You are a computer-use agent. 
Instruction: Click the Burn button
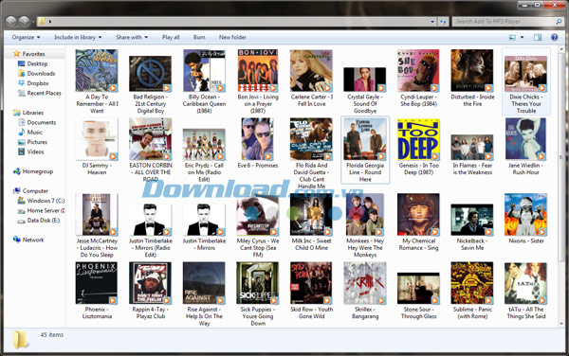pyautogui.click(x=199, y=37)
